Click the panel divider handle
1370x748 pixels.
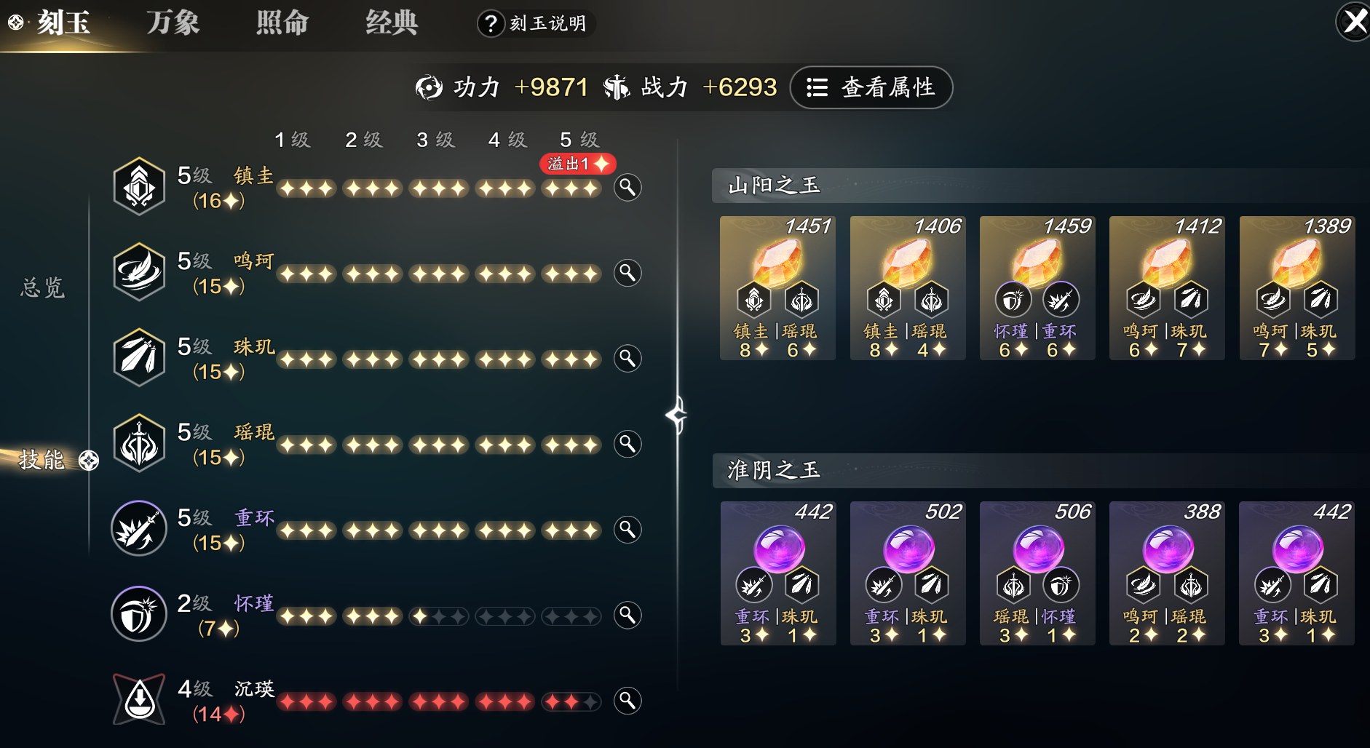(677, 415)
